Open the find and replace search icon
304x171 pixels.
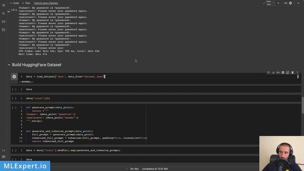pyautogui.click(x=3, y=13)
